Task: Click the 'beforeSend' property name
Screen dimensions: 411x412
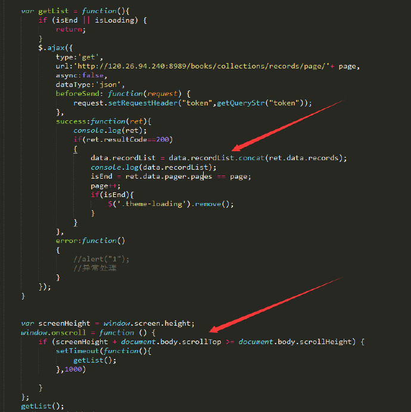Action: coord(77,94)
